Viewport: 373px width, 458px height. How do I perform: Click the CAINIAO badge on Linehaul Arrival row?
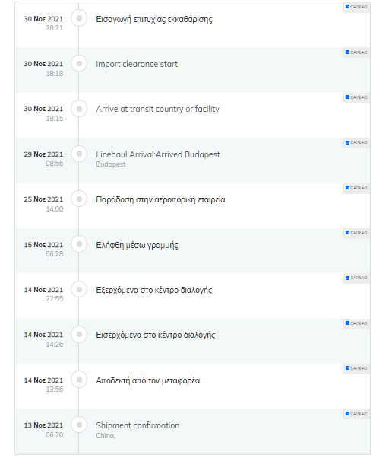[x=356, y=142]
